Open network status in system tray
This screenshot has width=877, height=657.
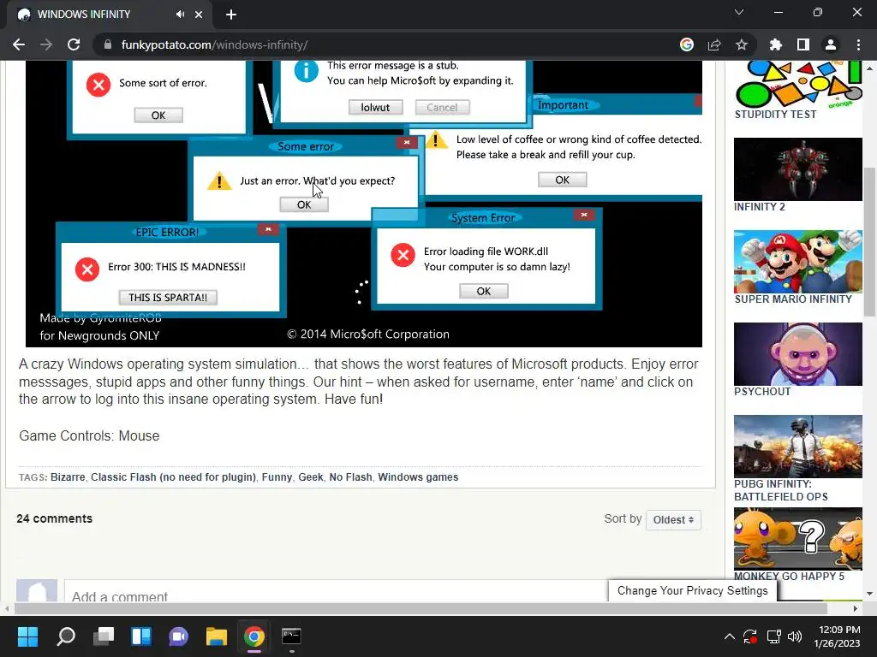(773, 636)
